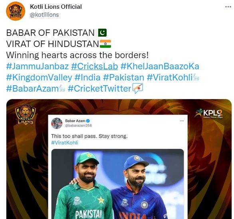Open the #BabarAzam hashtag
Screen dimensions: 234x219
[x=32, y=88]
